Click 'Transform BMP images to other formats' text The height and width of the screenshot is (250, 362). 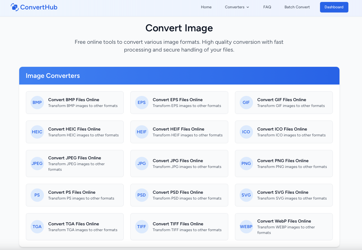pos(83,106)
